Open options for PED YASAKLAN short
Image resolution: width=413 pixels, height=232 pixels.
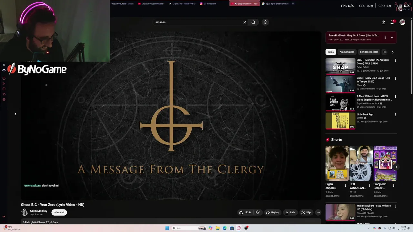[x=369, y=185]
